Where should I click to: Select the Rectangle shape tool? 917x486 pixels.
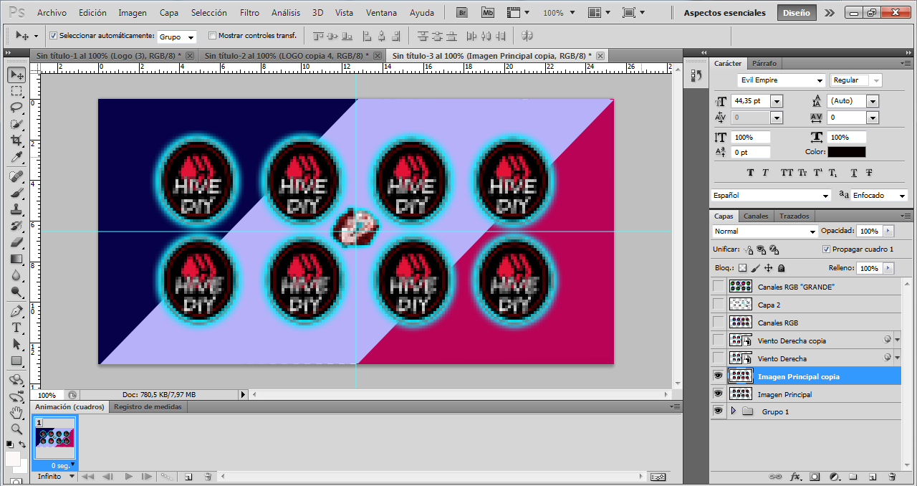[x=16, y=361]
